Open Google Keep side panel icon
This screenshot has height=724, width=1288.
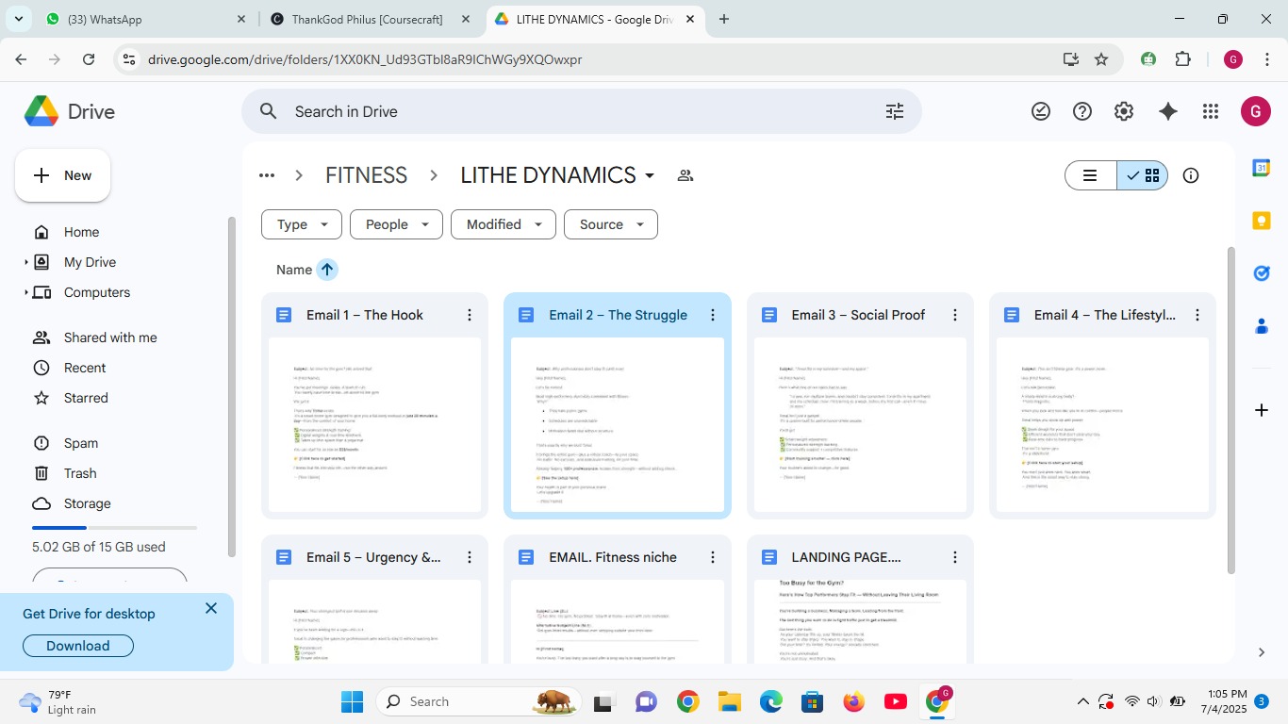(1262, 221)
